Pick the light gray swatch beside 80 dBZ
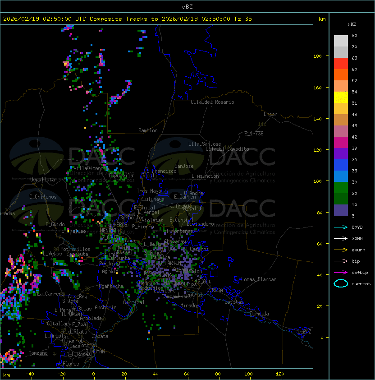Screen dimensions: 375x380 (x=341, y=41)
